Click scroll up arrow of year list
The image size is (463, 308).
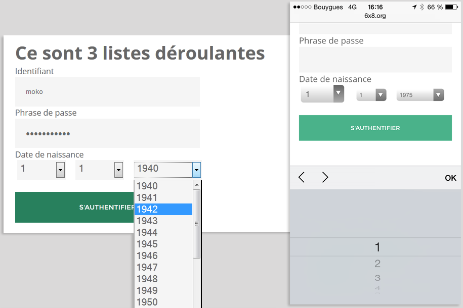point(197,185)
